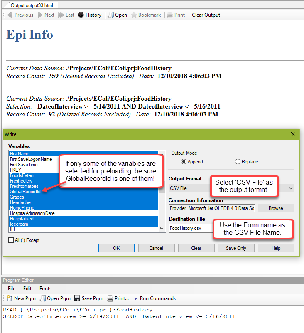This screenshot has width=304, height=333.
Task: Select Headache variable
Action: pos(84,202)
